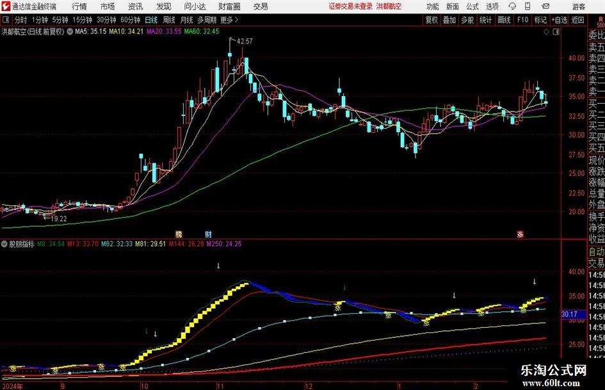
Task: Expand the dropdown icon beside 股朋指标
Action: 4,243
